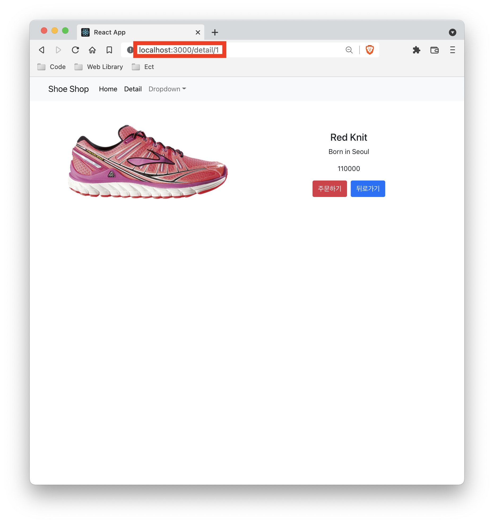Open the Brave Shields lion icon
The width and height of the screenshot is (494, 524).
[370, 50]
